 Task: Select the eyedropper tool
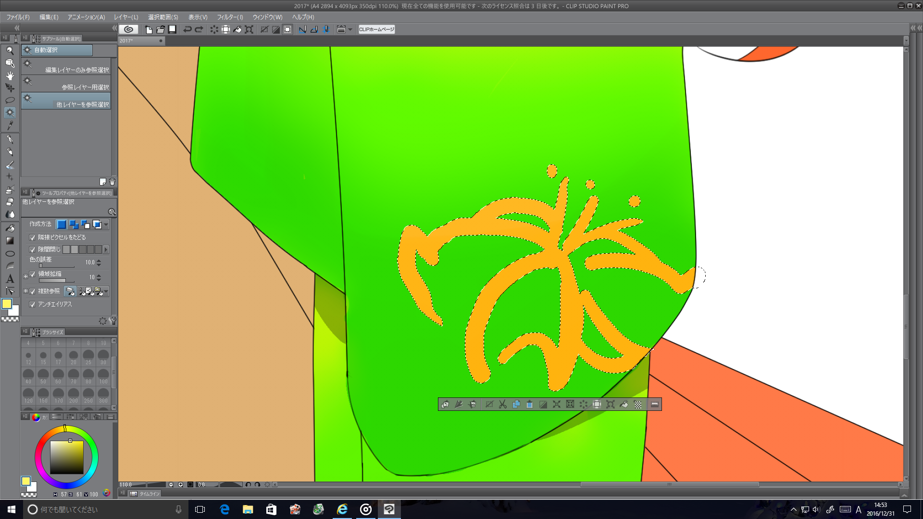pyautogui.click(x=10, y=125)
